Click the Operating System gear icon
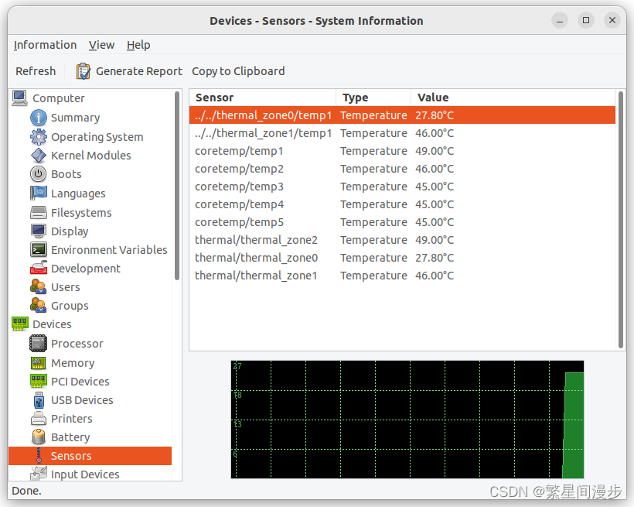 [x=39, y=137]
